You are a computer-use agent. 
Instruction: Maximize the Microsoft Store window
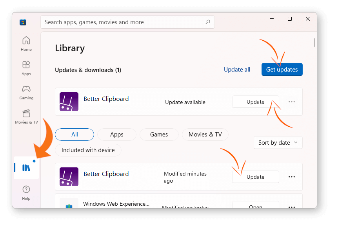click(290, 19)
